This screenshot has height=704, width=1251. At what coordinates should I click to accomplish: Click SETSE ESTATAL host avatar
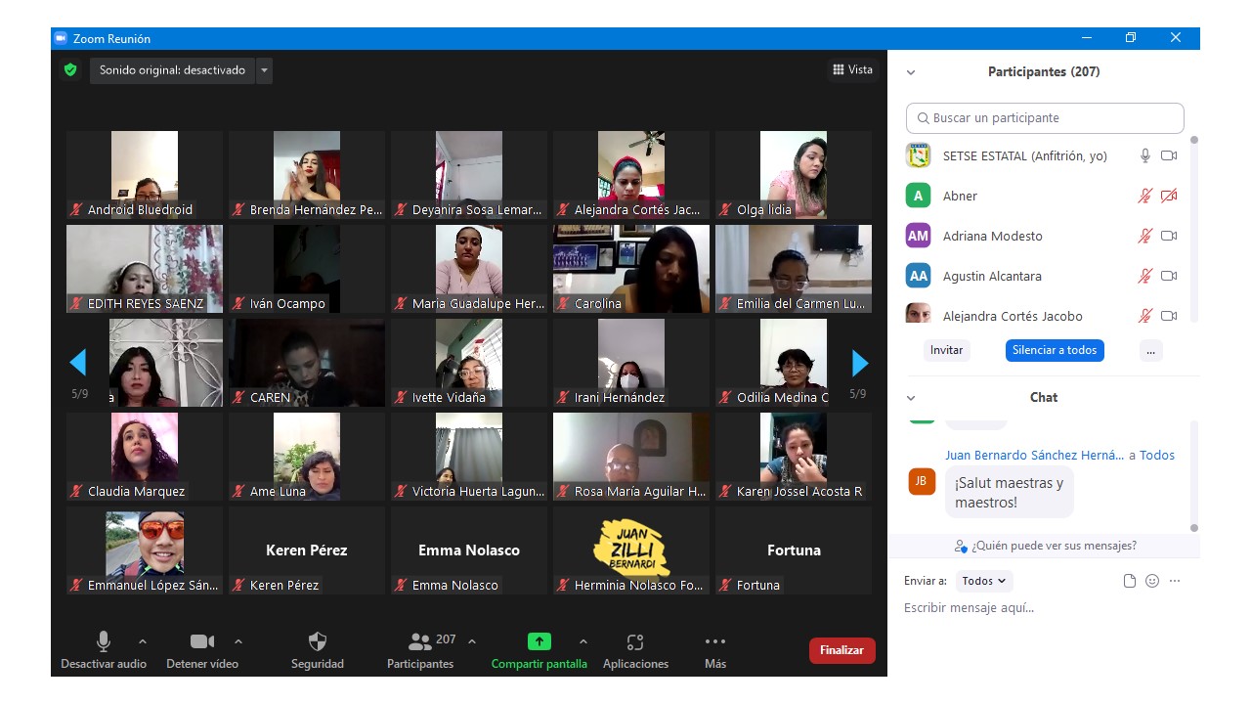tap(918, 155)
